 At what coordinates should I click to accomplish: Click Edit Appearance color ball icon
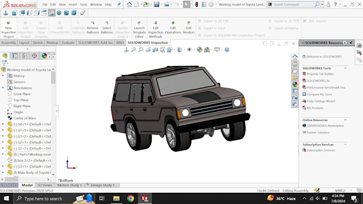(199, 50)
